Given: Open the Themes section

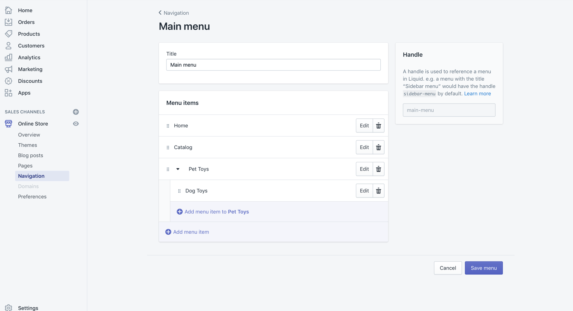Looking at the screenshot, I should pos(28,145).
